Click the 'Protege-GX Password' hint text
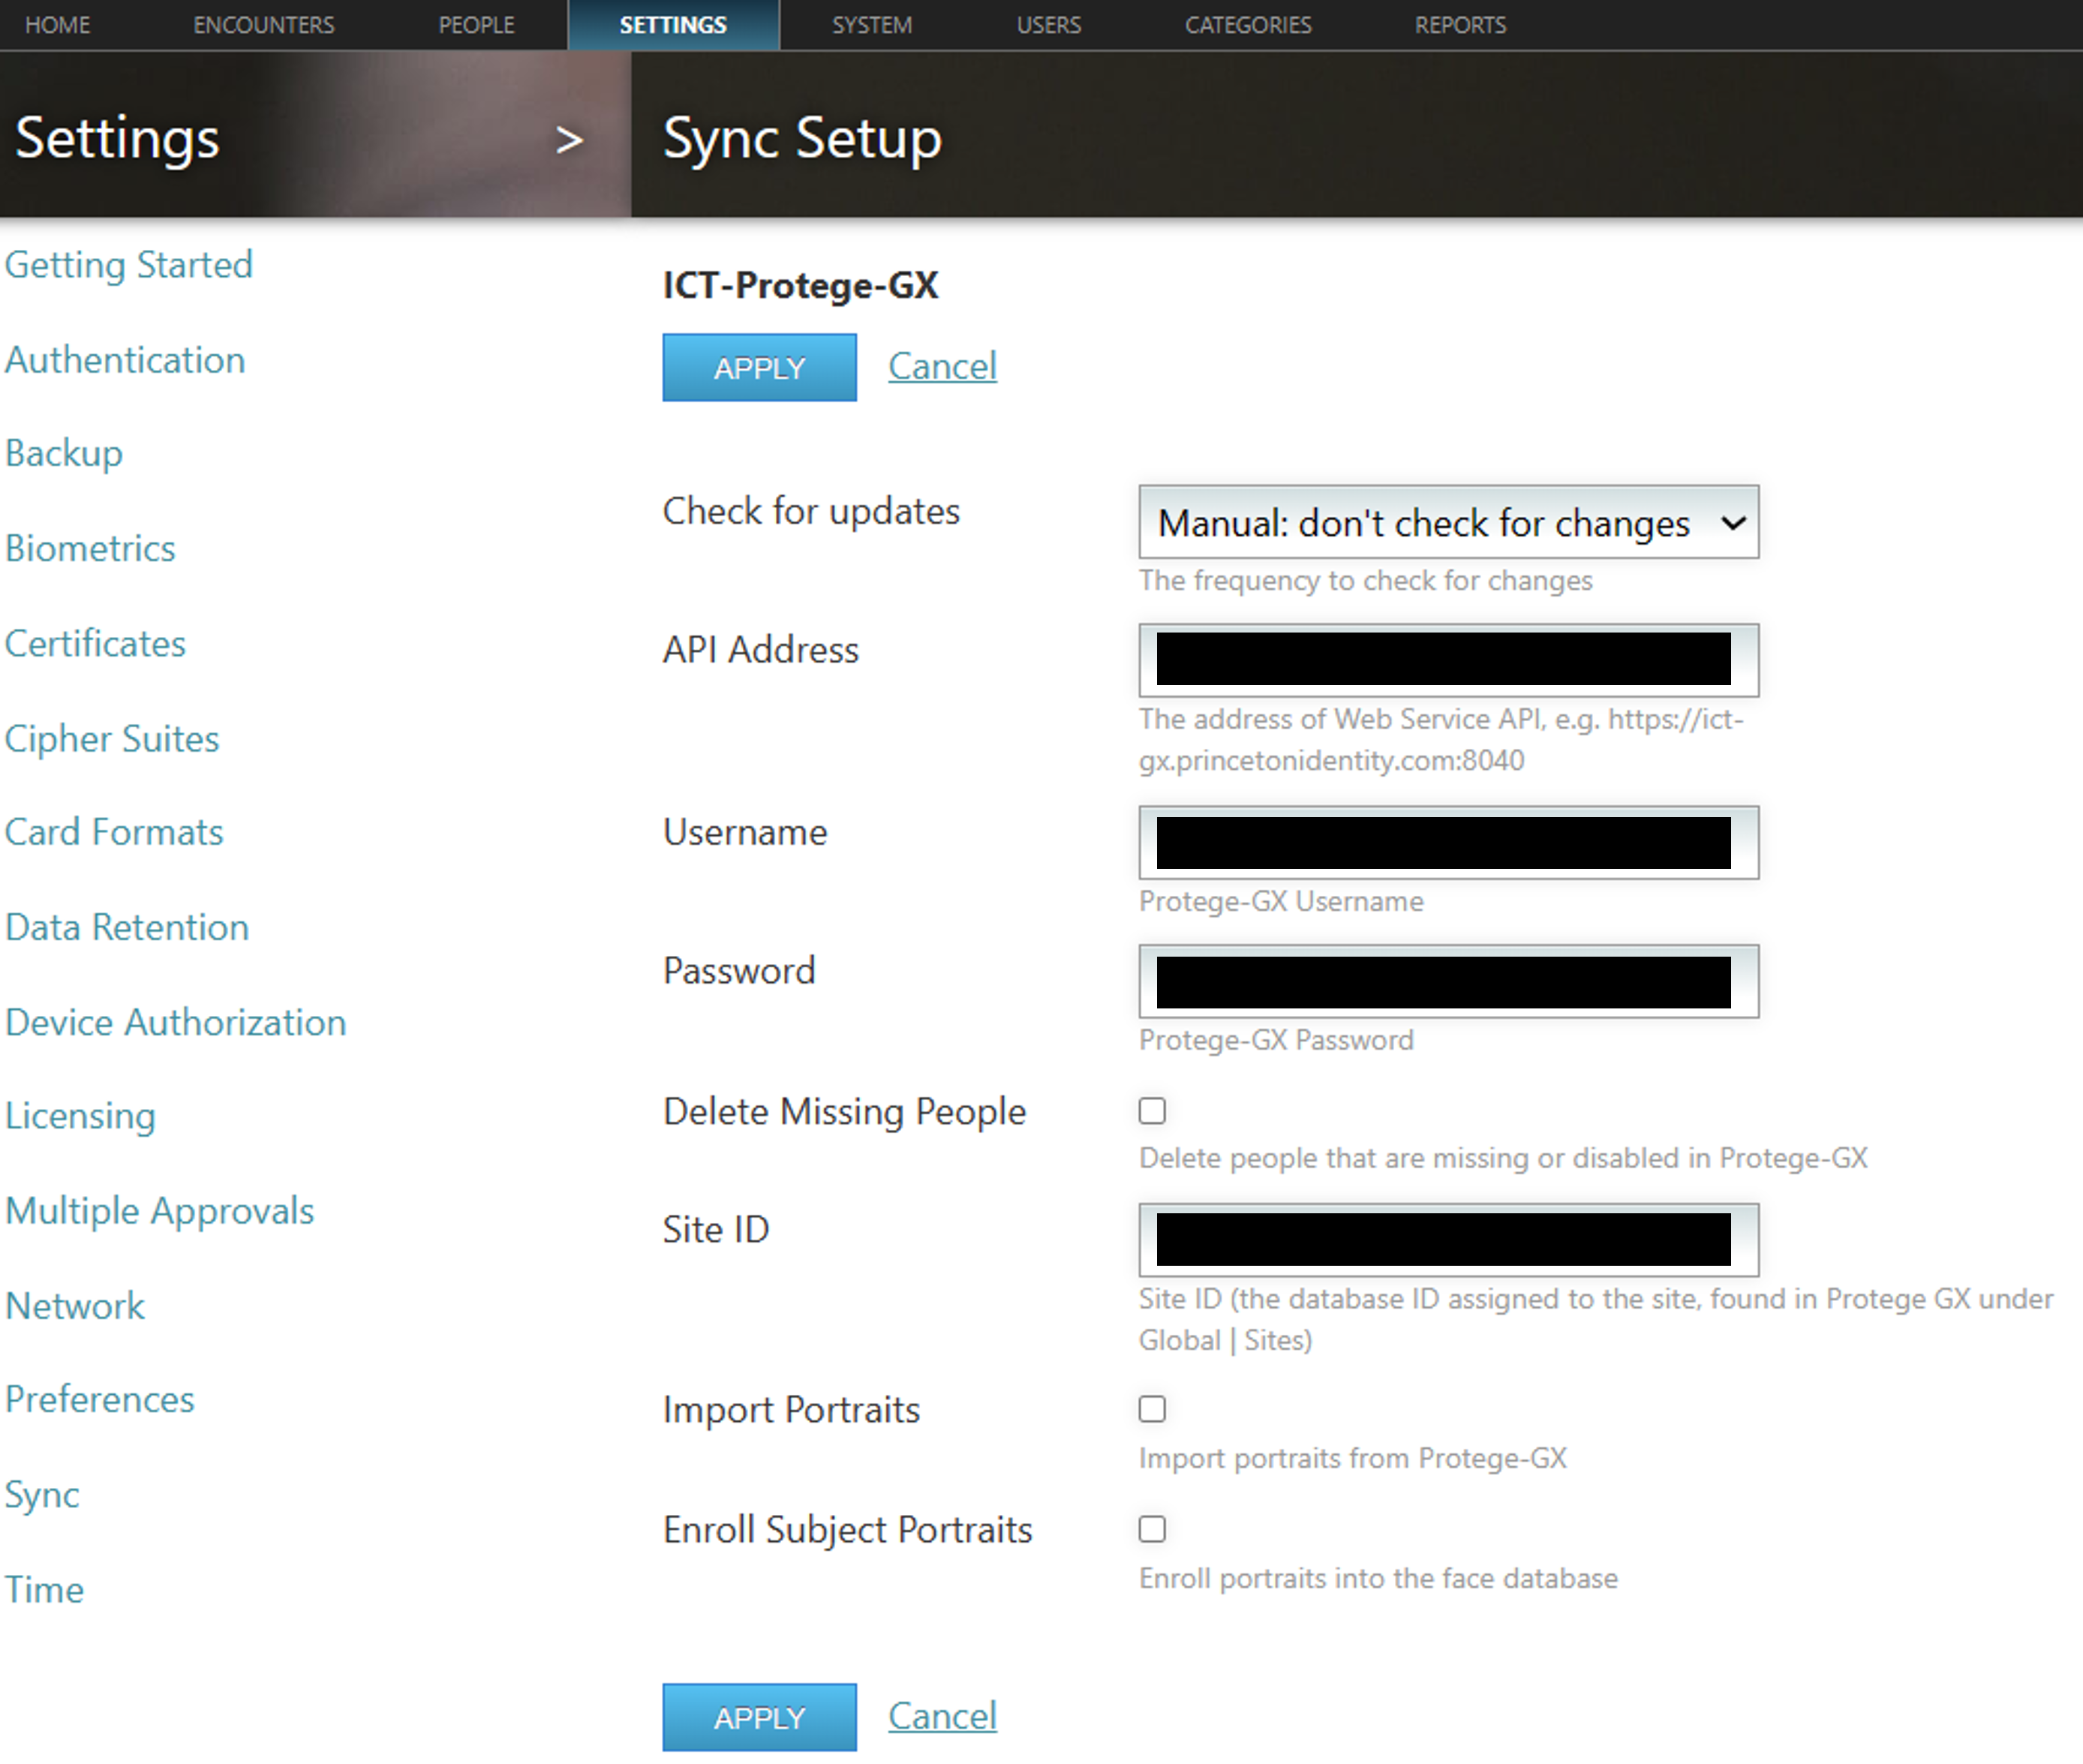 click(1276, 1041)
